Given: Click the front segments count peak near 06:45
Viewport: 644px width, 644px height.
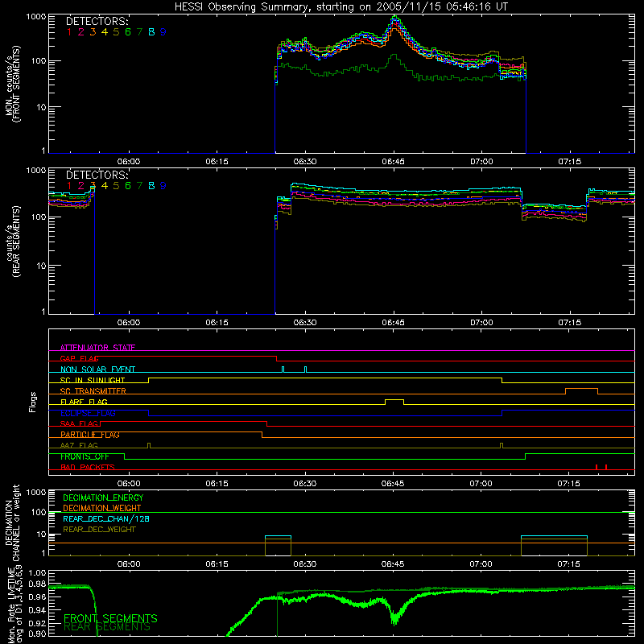Looking at the screenshot, I should pyautogui.click(x=394, y=19).
